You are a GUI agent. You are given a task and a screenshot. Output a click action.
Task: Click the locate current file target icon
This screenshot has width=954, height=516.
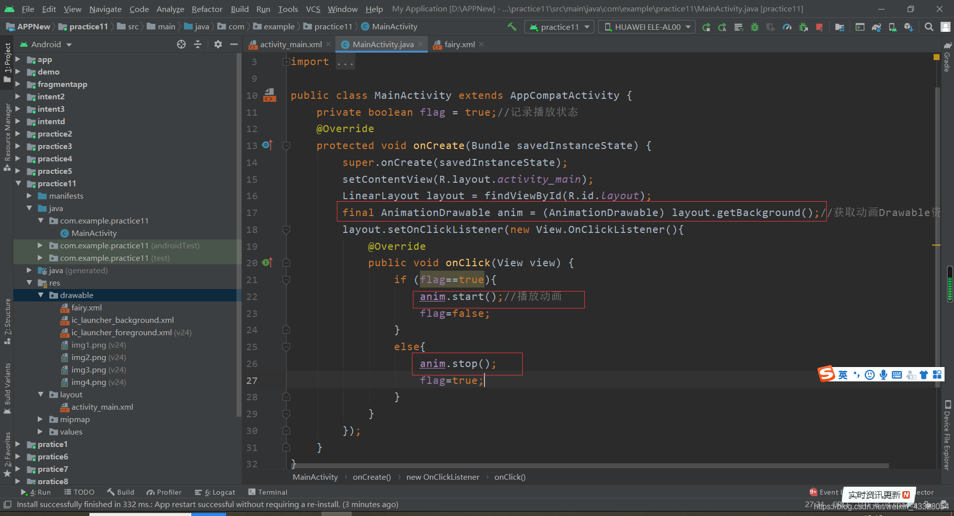point(181,44)
